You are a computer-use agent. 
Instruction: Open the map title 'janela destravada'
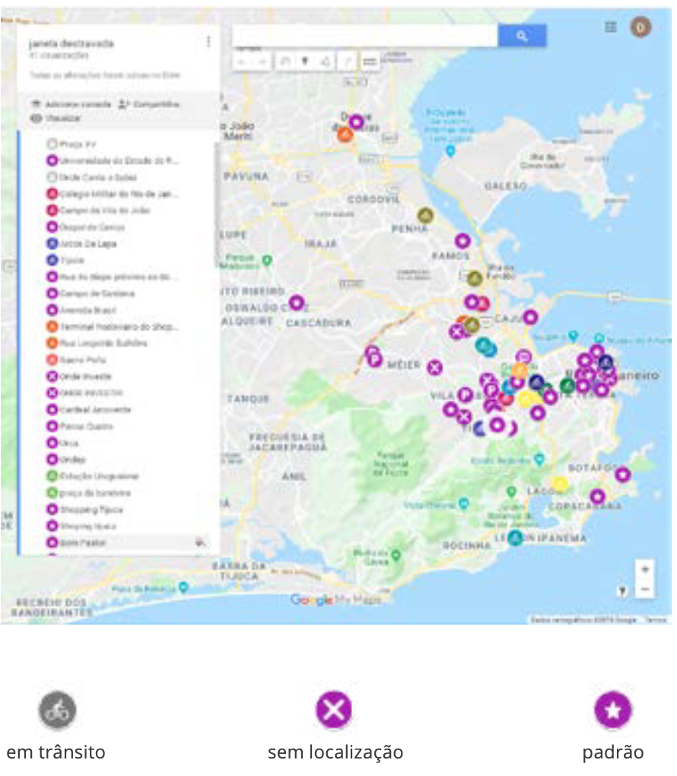[72, 43]
